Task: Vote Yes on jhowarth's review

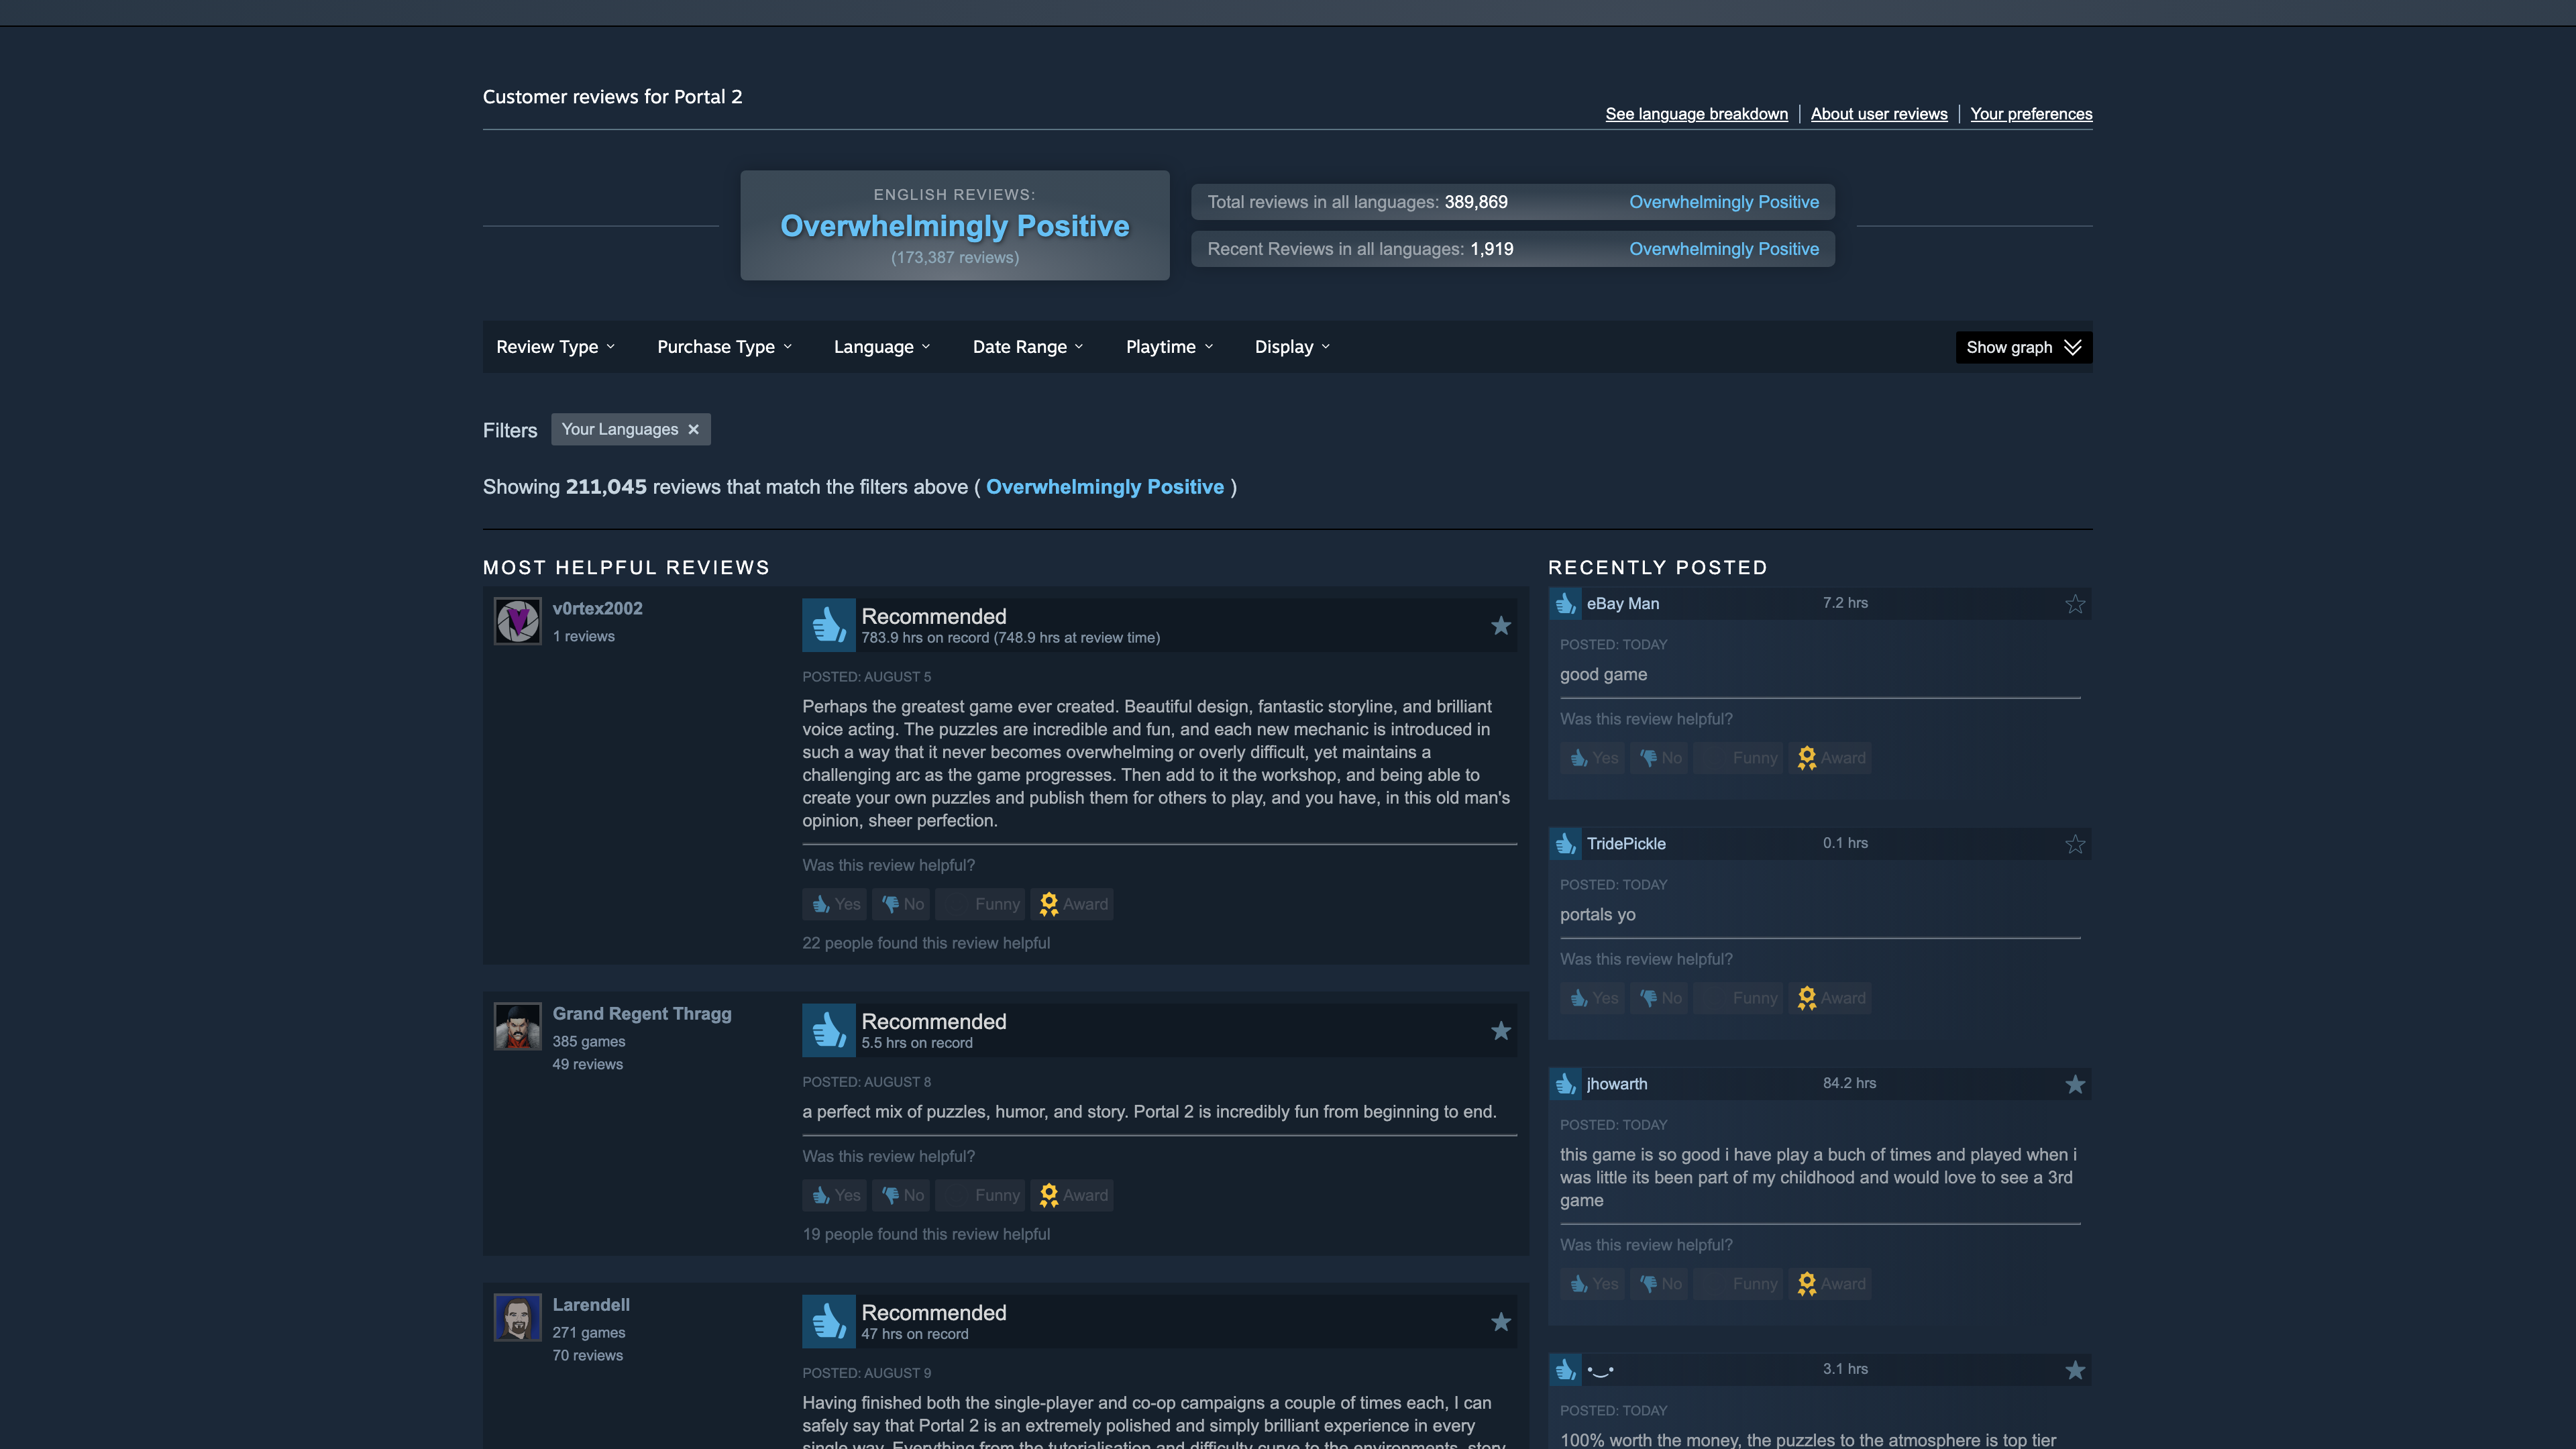Action: 1592,1284
